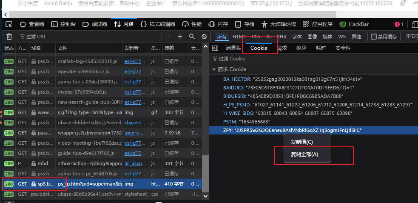Image resolution: width=418 pixels, height=203 pixels.
Task: Open the 企业推广 footer link
Action: click(156, 3)
